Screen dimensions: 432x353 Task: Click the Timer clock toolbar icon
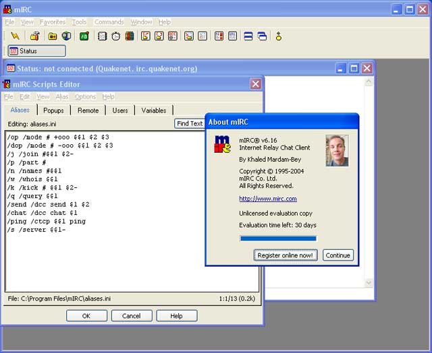[x=115, y=36]
